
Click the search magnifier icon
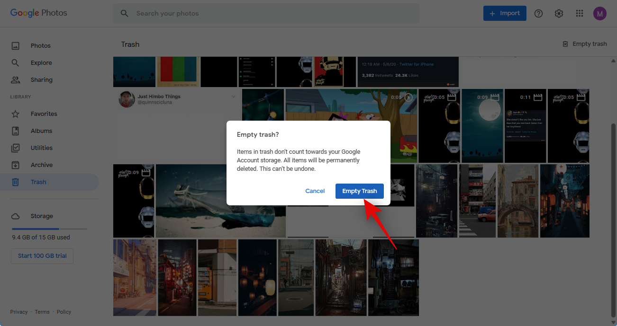[x=125, y=13]
